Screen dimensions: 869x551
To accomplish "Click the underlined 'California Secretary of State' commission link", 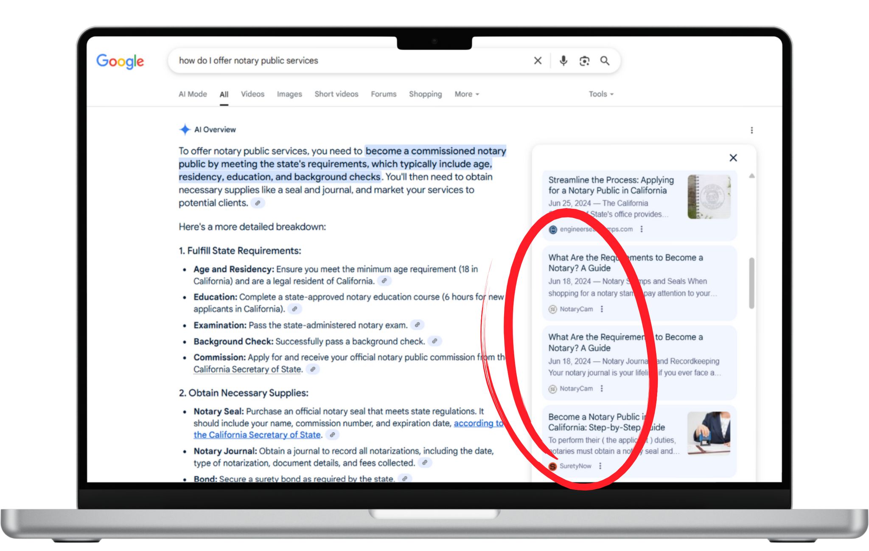I will point(247,369).
